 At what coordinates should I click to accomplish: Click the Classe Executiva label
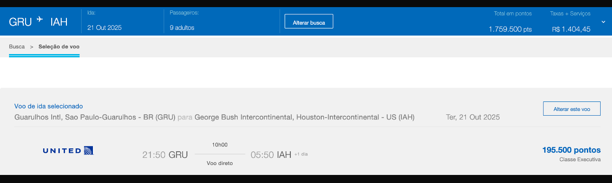click(x=580, y=160)
